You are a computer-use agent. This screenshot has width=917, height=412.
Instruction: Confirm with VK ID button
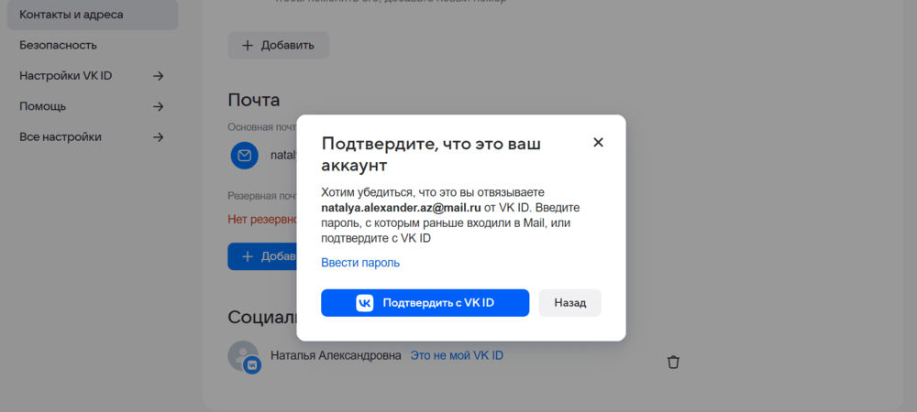pos(425,303)
